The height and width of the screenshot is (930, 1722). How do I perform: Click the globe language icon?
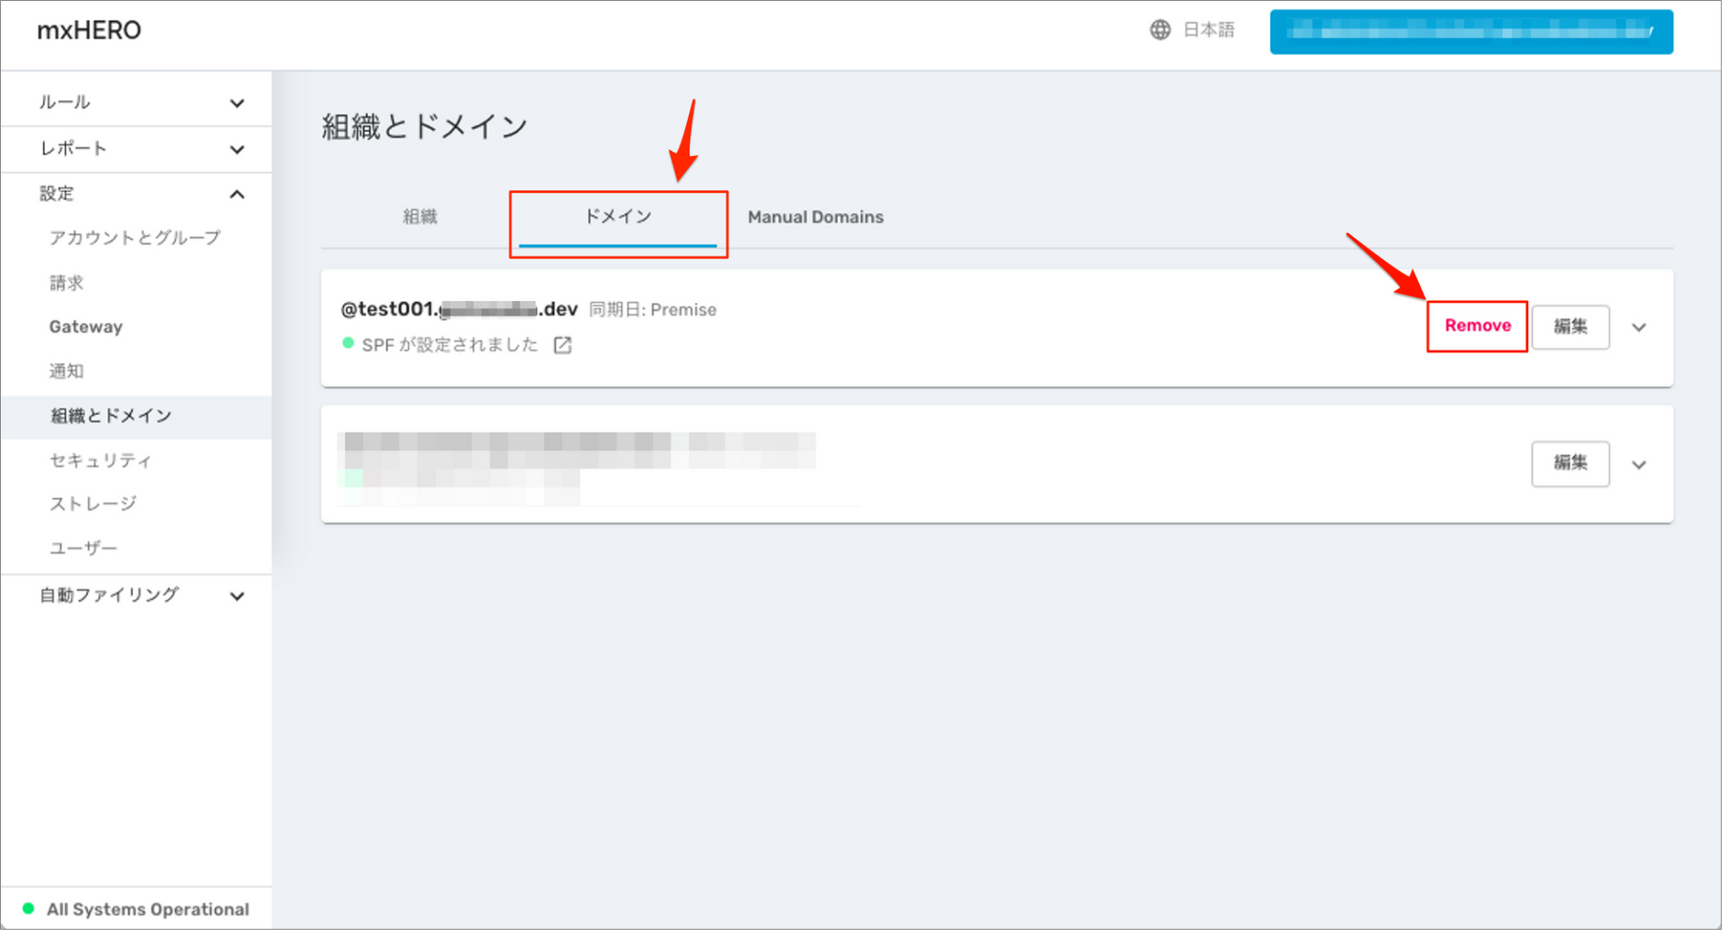pyautogui.click(x=1161, y=30)
